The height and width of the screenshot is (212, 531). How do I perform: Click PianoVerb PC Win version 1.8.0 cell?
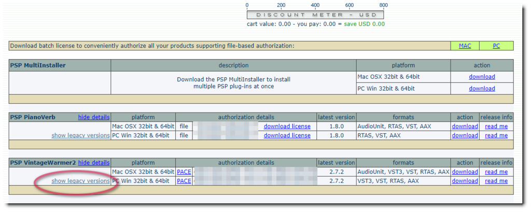point(337,135)
